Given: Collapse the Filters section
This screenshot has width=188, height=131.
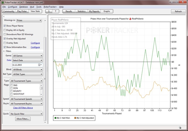Looking at the screenshot, I should click(x=4, y=51).
